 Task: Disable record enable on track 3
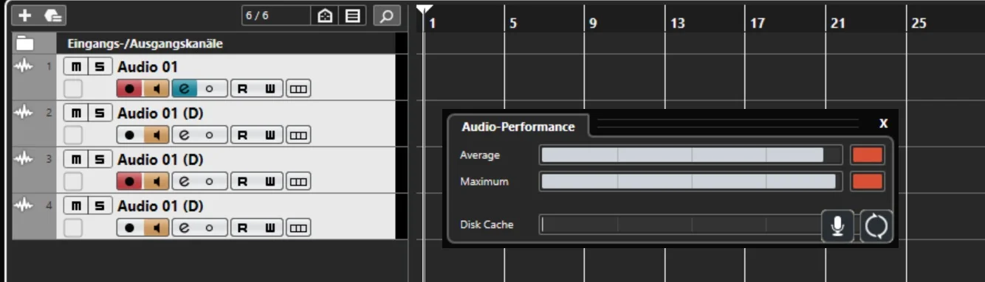pyautogui.click(x=130, y=181)
